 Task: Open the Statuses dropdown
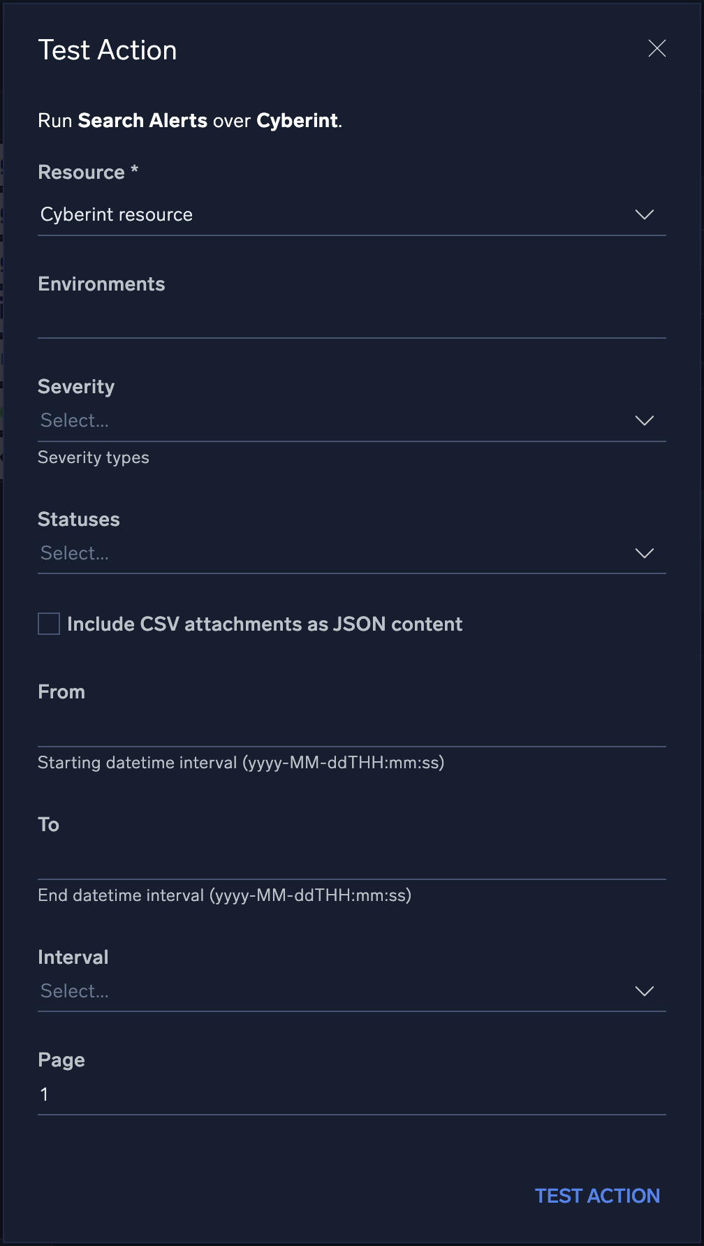click(x=349, y=552)
